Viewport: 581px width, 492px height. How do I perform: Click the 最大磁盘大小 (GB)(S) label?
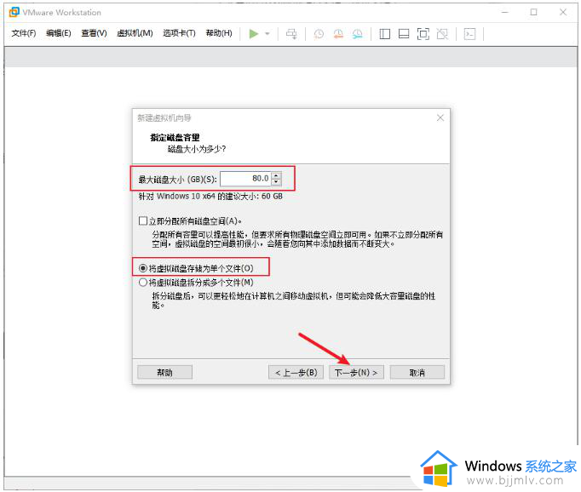[x=177, y=180]
